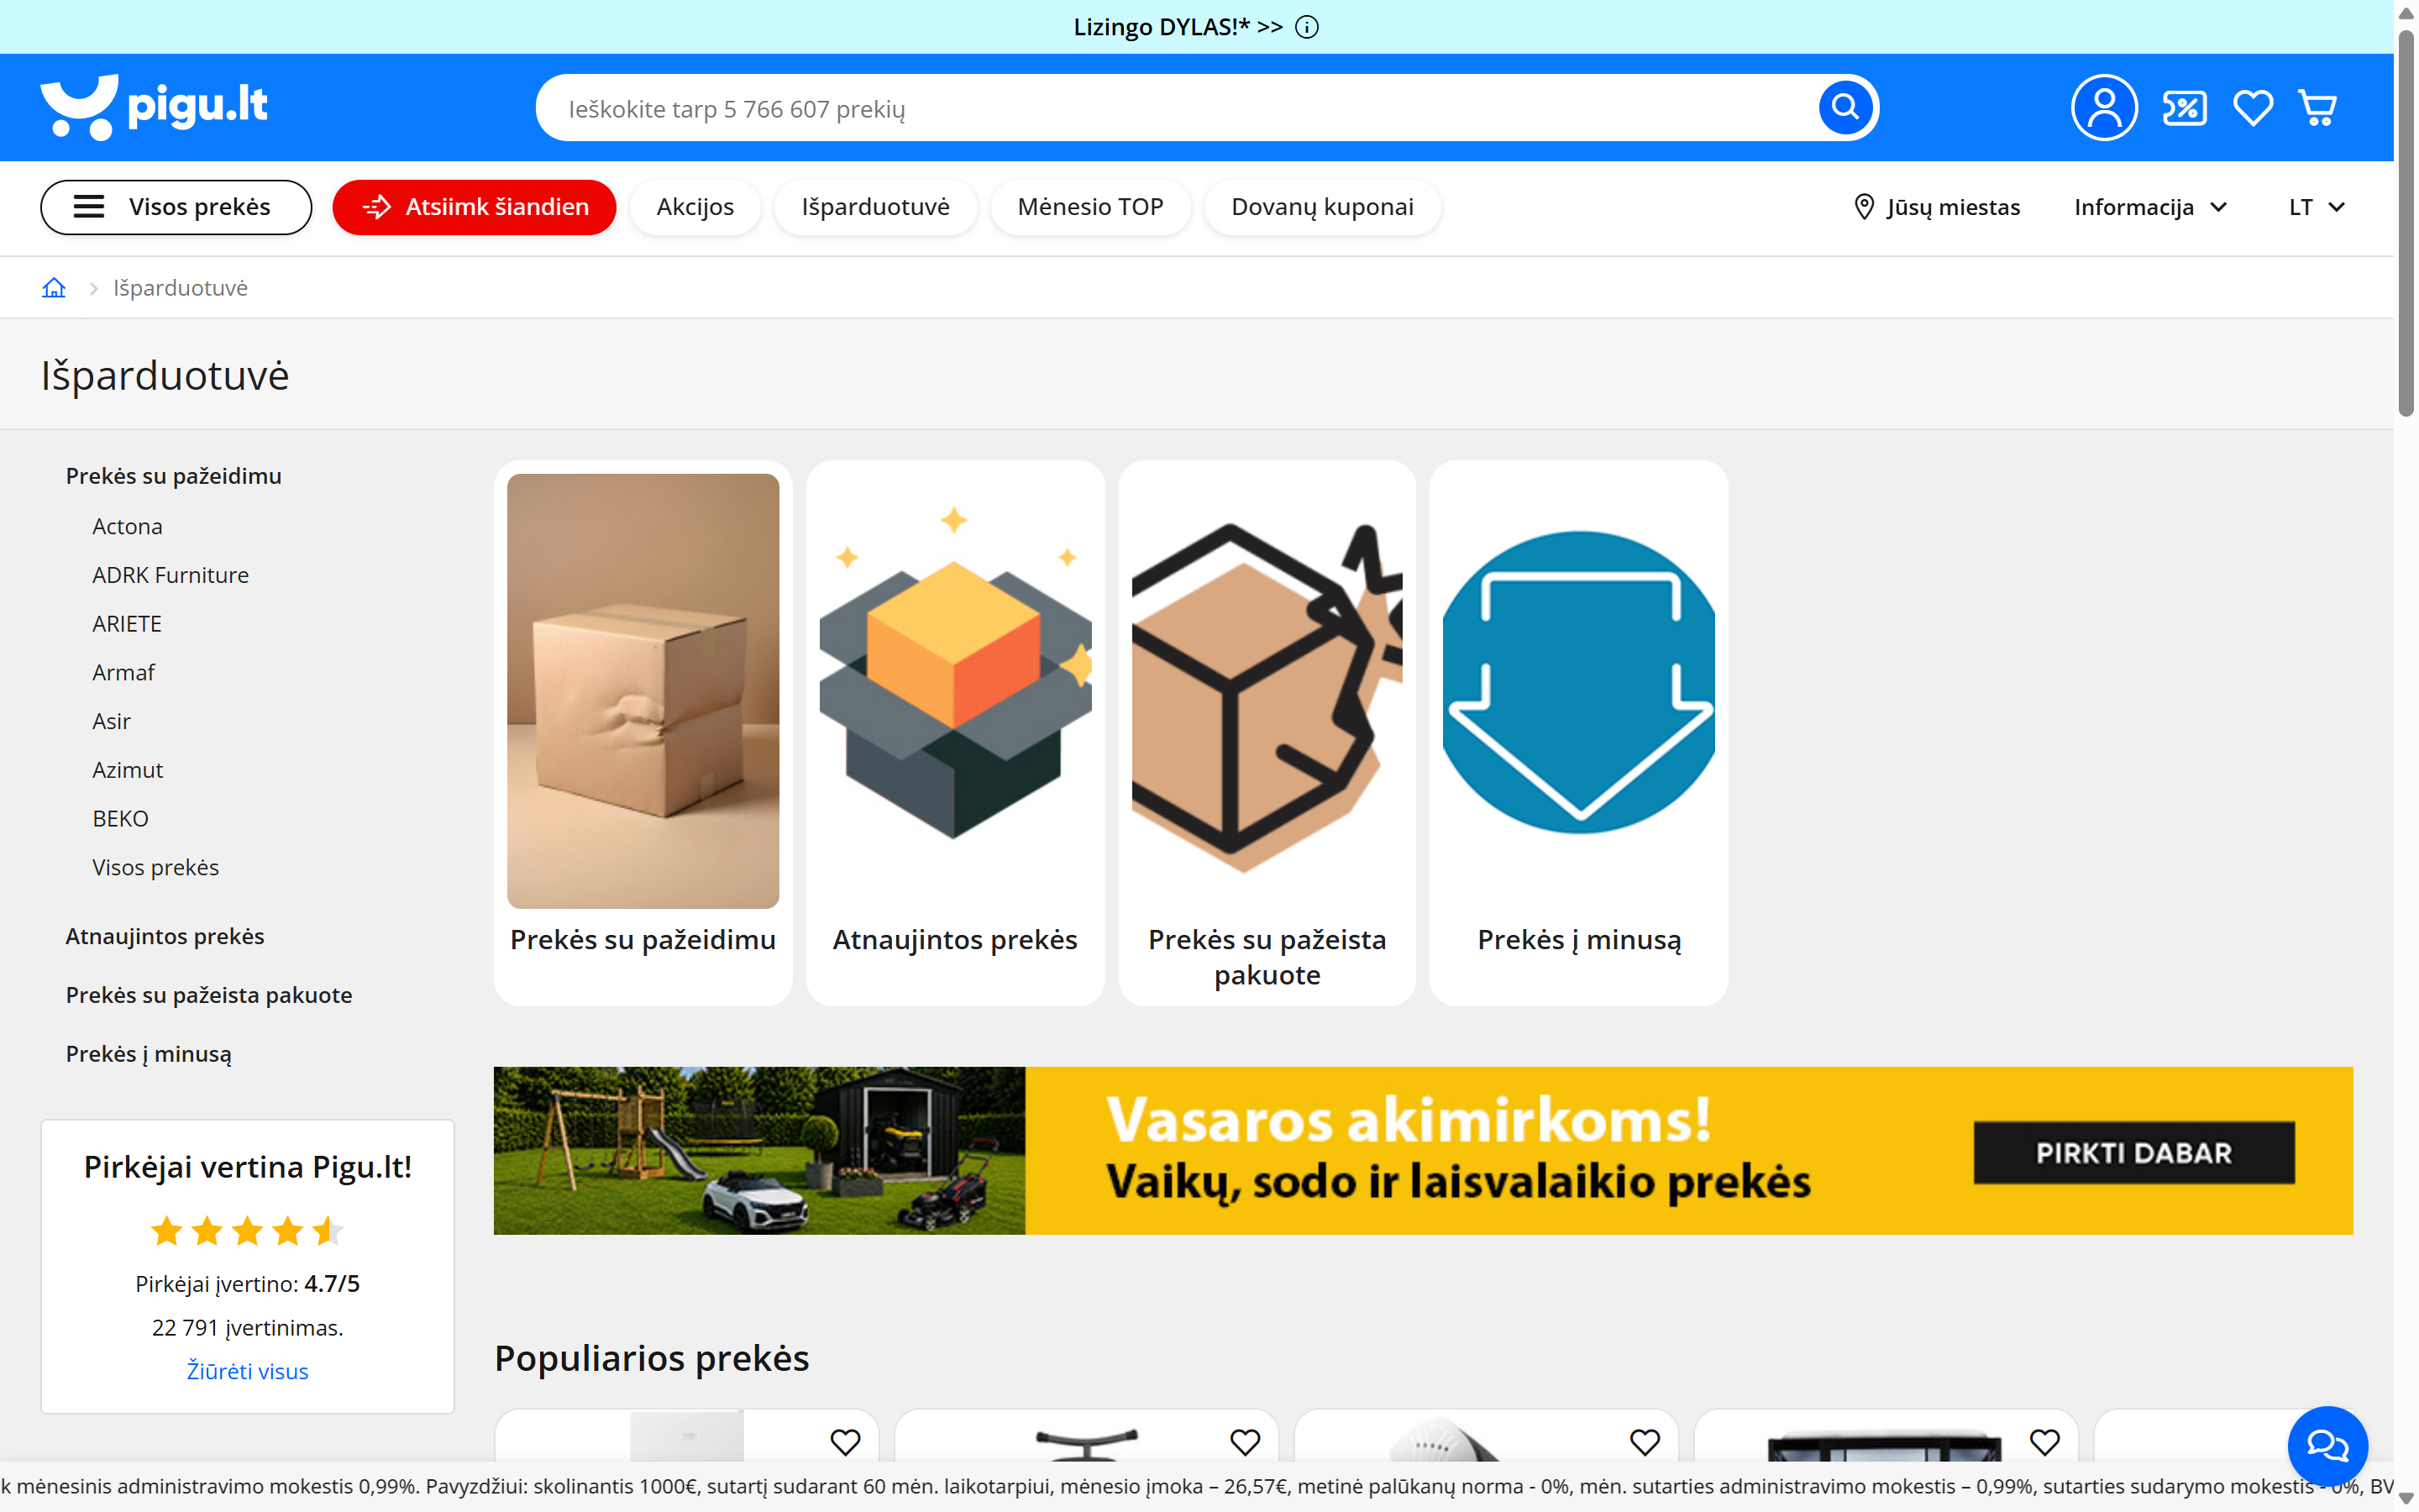Screen dimensions: 2419x1512
Task: Click the info icon beside Lizingo DYLAS
Action: pyautogui.click(x=1306, y=27)
